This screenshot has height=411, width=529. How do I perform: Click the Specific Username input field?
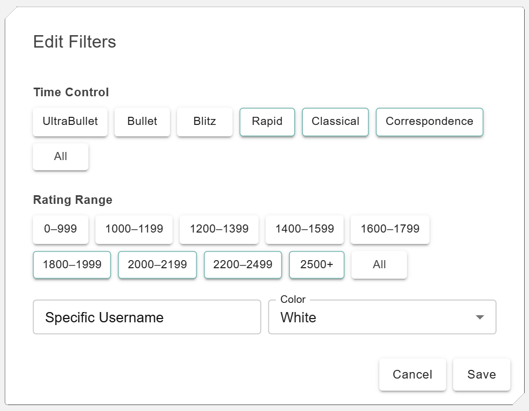pos(147,317)
